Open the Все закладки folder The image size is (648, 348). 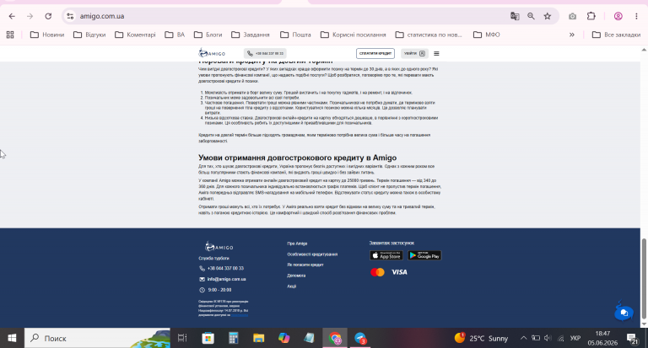(x=616, y=35)
